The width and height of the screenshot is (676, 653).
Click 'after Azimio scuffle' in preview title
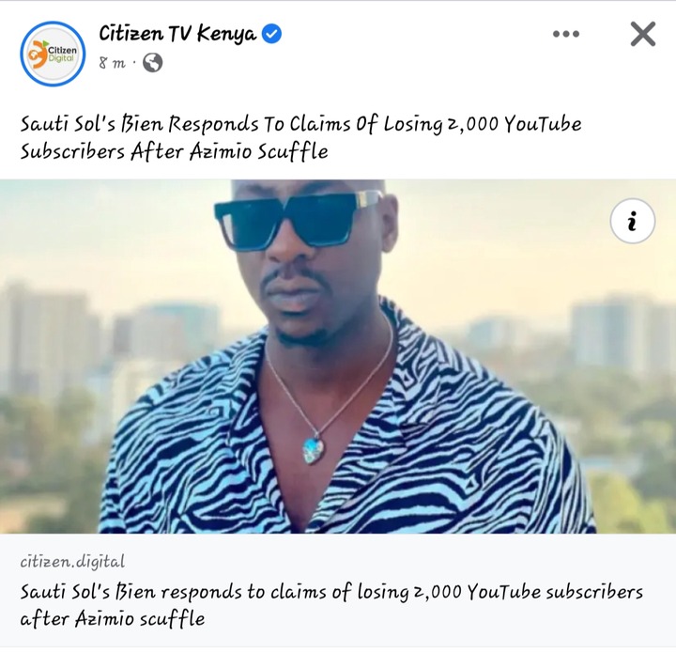pos(112,619)
